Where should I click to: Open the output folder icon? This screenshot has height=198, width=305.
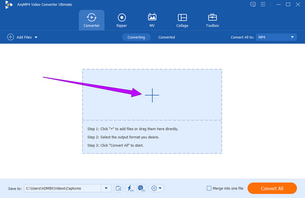[x=118, y=188]
